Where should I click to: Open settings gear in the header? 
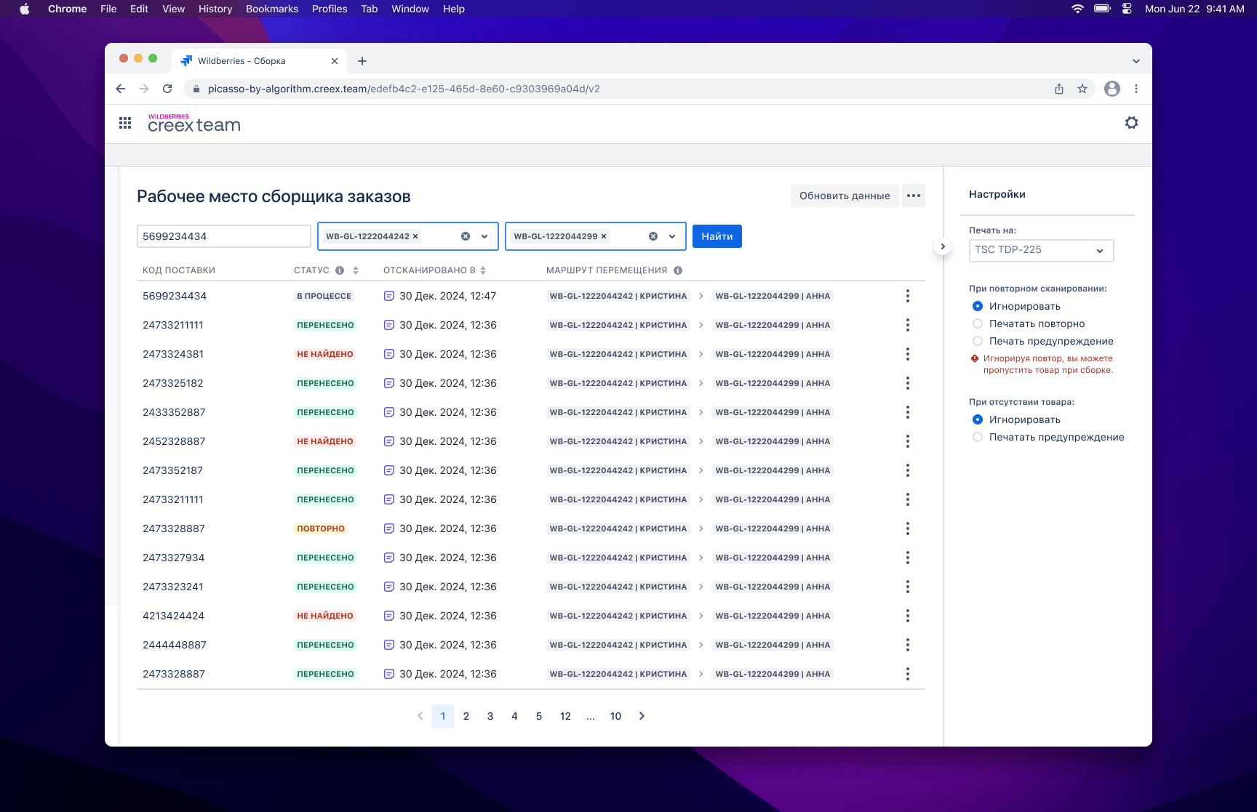pyautogui.click(x=1131, y=123)
